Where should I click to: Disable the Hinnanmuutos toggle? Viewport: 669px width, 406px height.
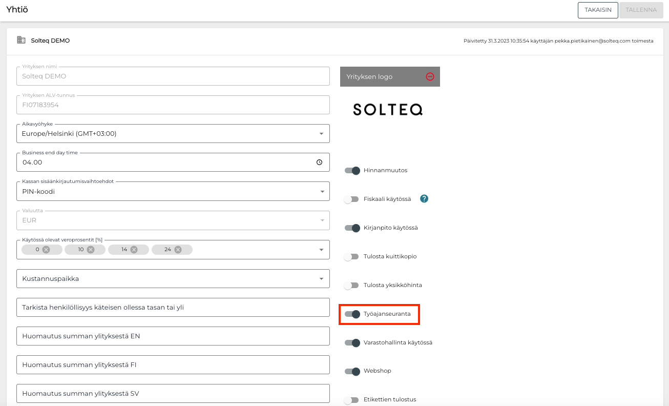click(x=352, y=171)
